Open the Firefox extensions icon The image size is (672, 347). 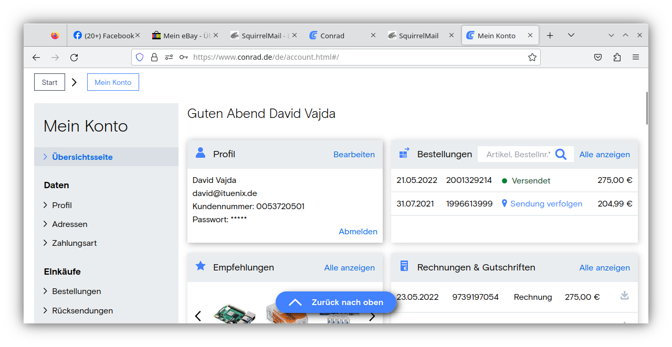[x=617, y=57]
